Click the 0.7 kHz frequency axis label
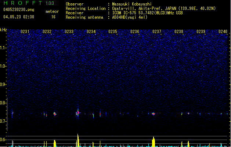The height and width of the screenshot is (147, 231). pos(3,121)
